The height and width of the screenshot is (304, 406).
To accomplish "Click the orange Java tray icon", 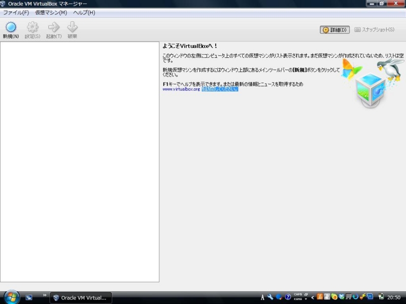I will (320, 296).
